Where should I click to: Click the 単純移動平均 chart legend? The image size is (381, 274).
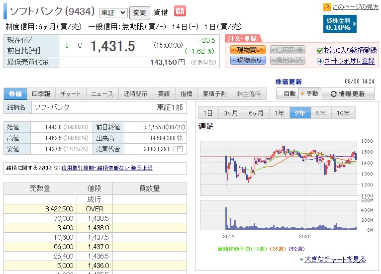(261, 249)
